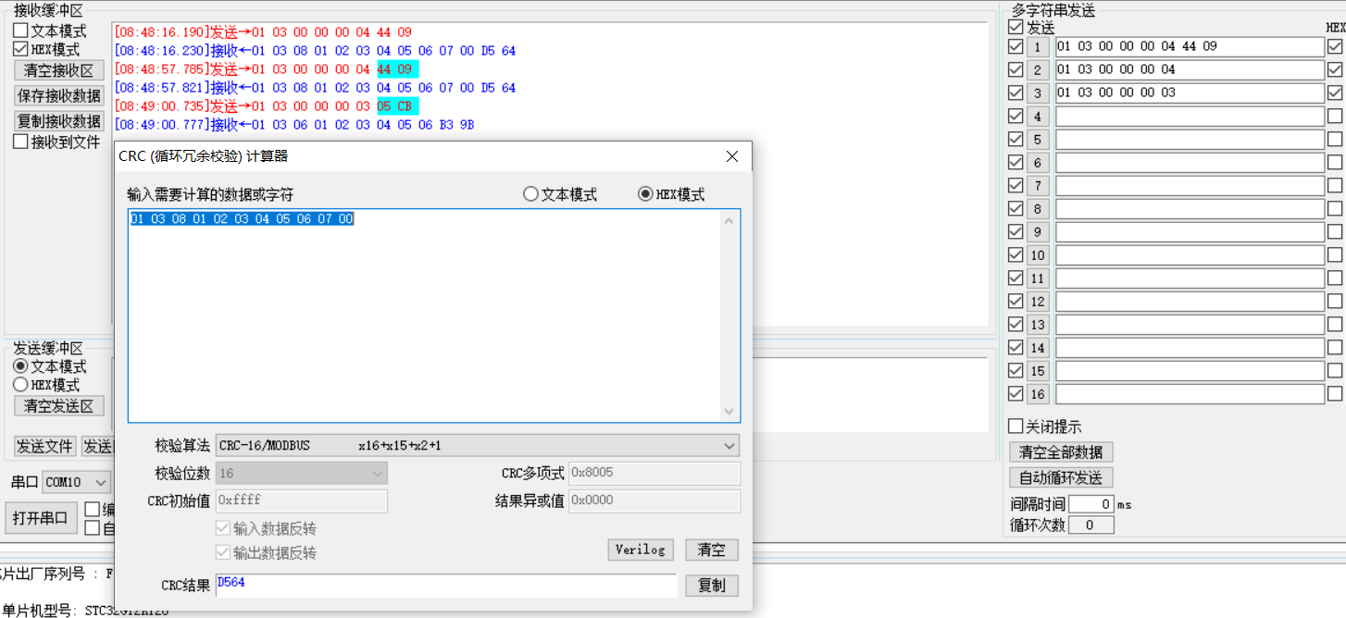Click 复制 button to copy CRC result
The height and width of the screenshot is (618, 1346).
[712, 586]
